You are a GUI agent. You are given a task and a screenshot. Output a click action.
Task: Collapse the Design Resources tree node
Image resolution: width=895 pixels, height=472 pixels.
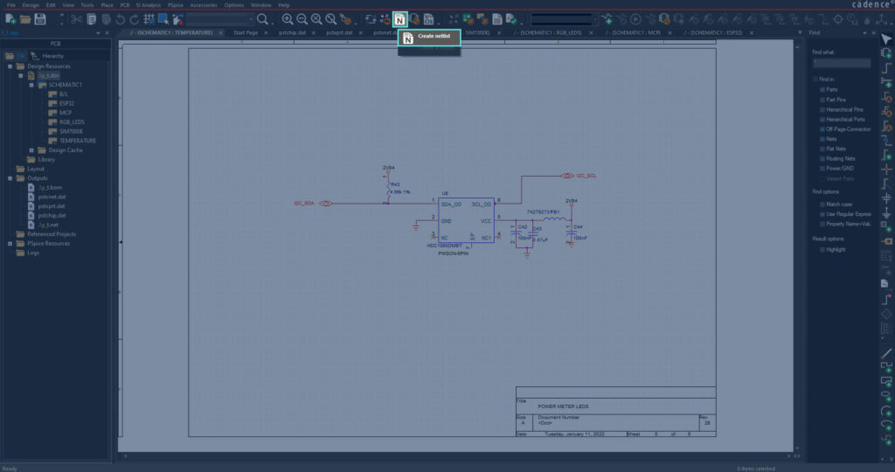click(x=10, y=66)
